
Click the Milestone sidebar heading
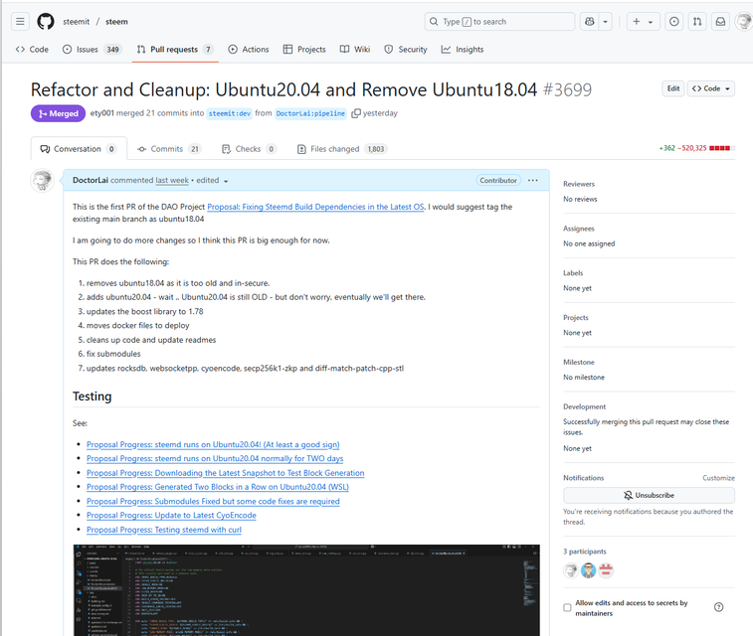tap(579, 363)
